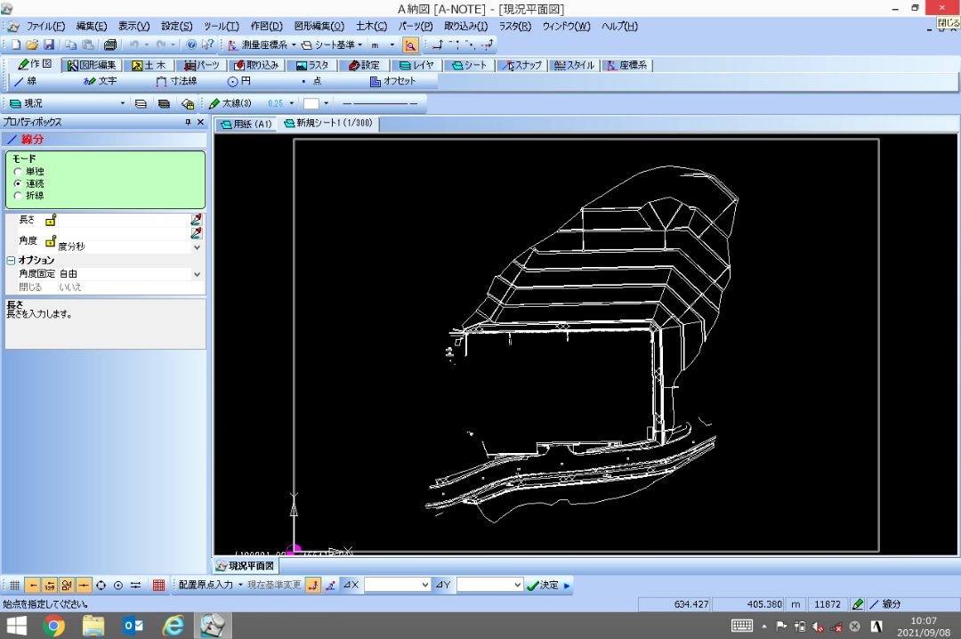Click the white line color swatch

[311, 103]
